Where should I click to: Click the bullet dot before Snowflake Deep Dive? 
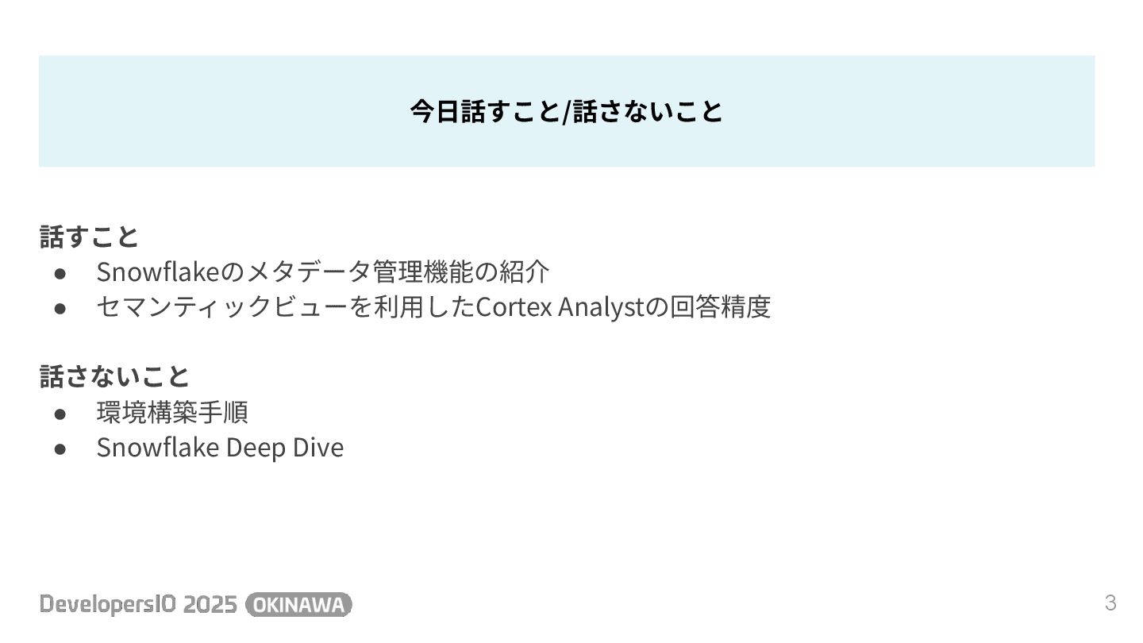click(x=60, y=448)
